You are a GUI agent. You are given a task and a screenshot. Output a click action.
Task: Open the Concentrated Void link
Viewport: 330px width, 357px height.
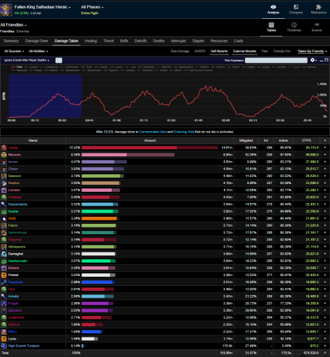152,132
